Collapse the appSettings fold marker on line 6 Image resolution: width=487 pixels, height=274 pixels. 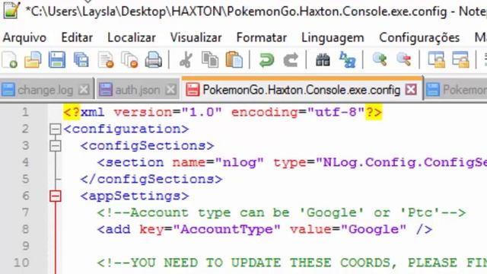(x=56, y=196)
